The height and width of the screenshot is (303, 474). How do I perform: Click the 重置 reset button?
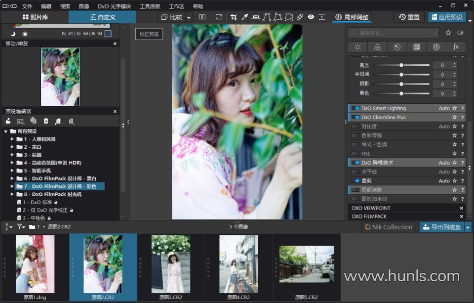pyautogui.click(x=409, y=17)
